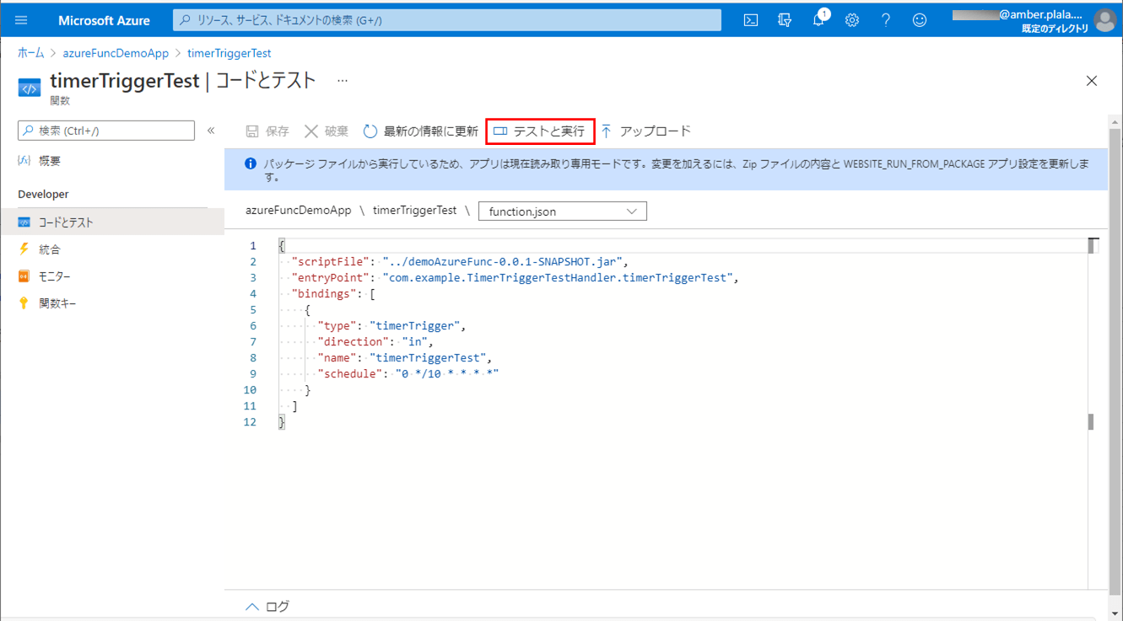Screen dimensions: 1123x621
Task: Click "timerTrigger" type value in the code
Action: click(414, 326)
